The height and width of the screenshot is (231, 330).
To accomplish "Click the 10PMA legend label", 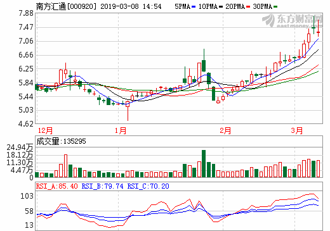I will pyautogui.click(x=208, y=6).
